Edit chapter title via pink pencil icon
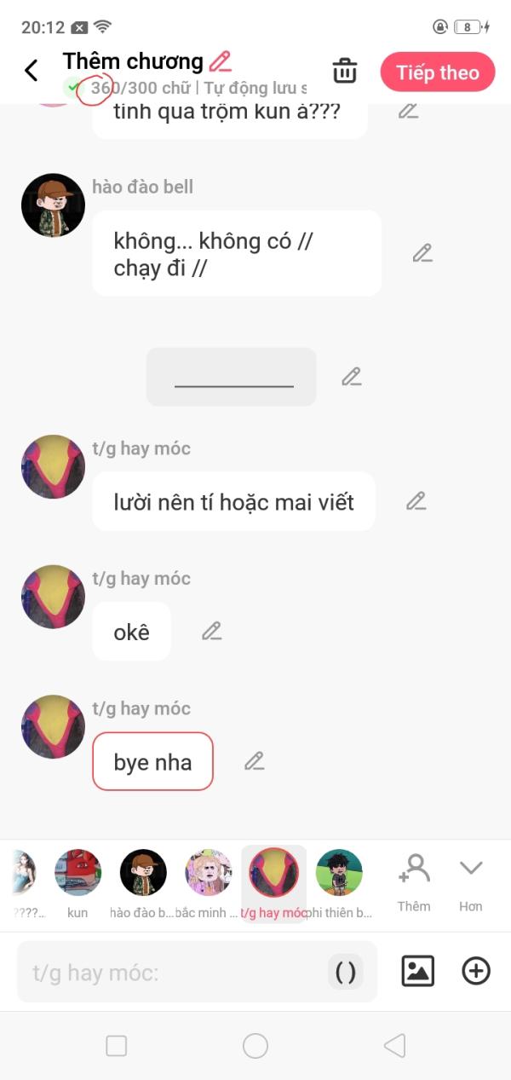 click(221, 61)
